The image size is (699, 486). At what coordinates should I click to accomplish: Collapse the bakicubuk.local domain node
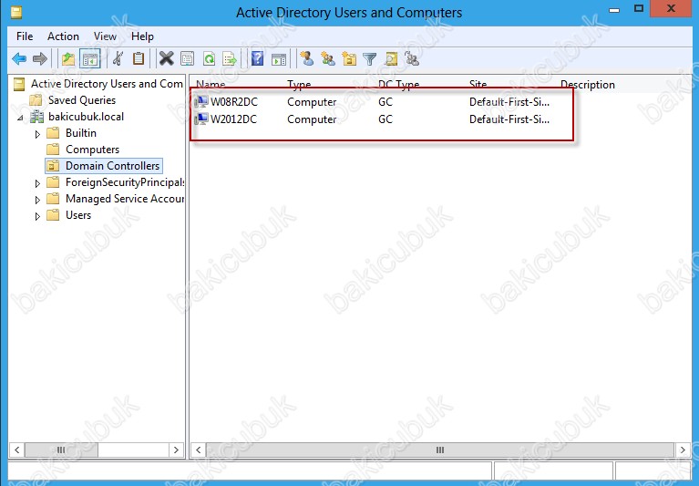20,118
